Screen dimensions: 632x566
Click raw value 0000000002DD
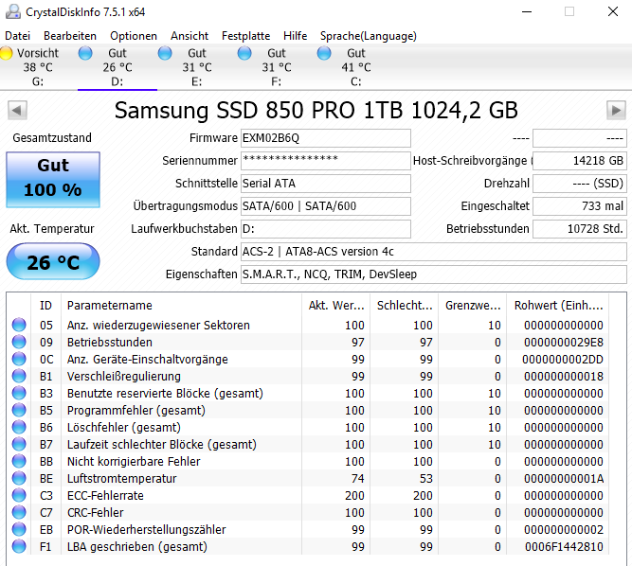coord(563,359)
